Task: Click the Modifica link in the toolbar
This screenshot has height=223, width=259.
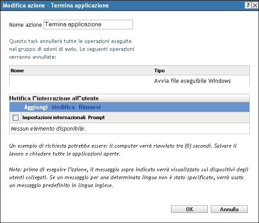Action: [x=63, y=107]
